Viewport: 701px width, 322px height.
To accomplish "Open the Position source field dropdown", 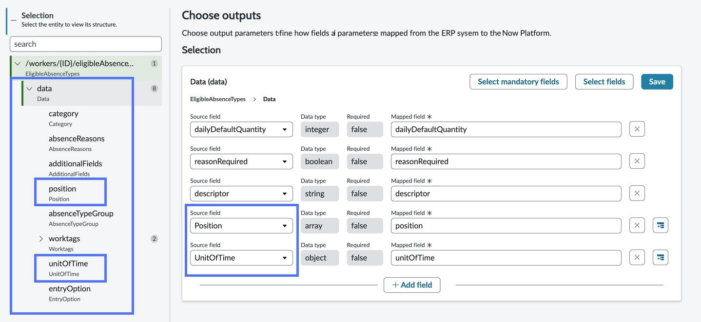I will point(241,226).
